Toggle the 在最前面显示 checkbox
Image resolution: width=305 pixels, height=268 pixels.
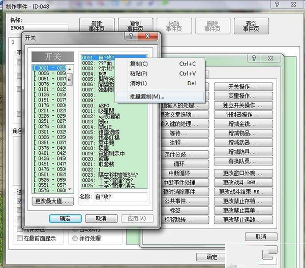pos(20,238)
